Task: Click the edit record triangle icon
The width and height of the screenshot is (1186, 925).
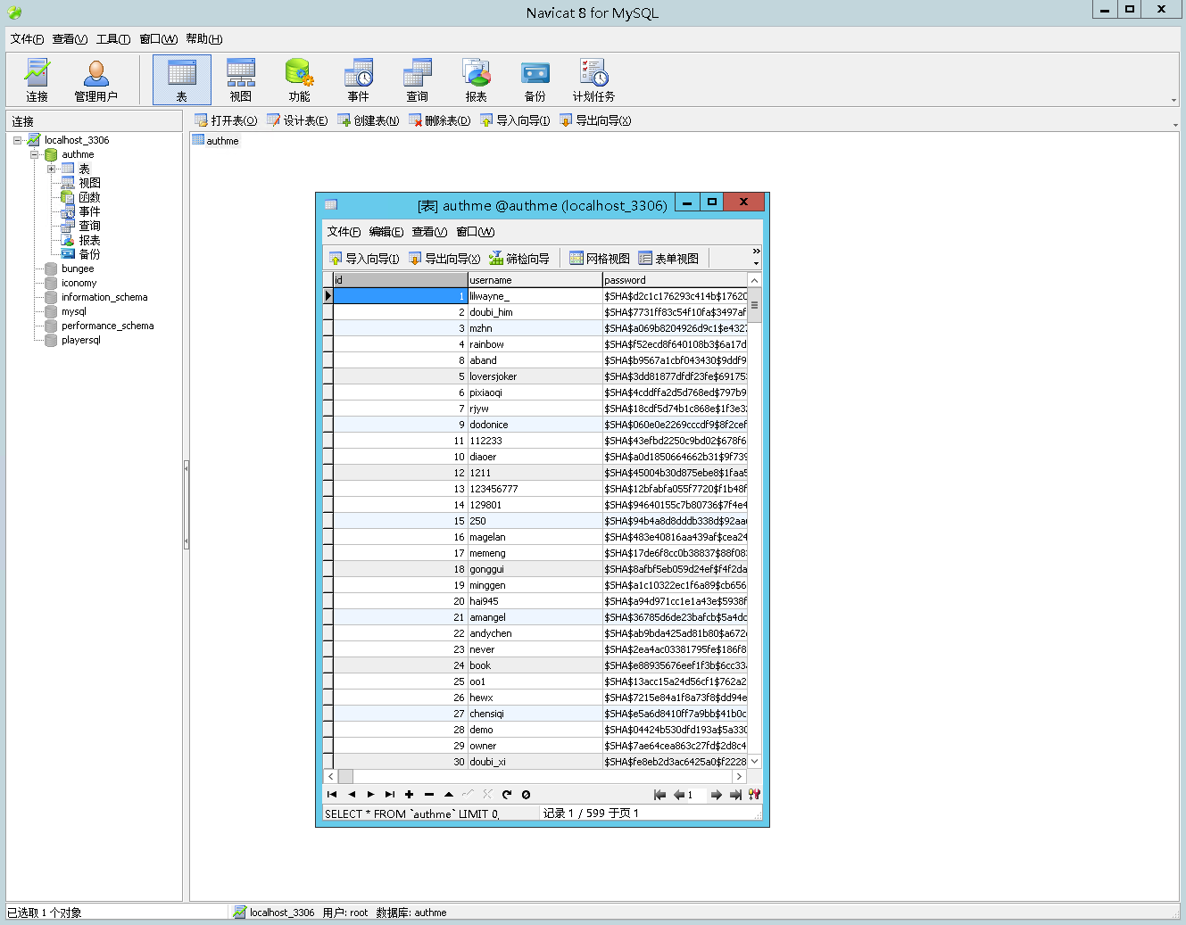Action: tap(448, 794)
